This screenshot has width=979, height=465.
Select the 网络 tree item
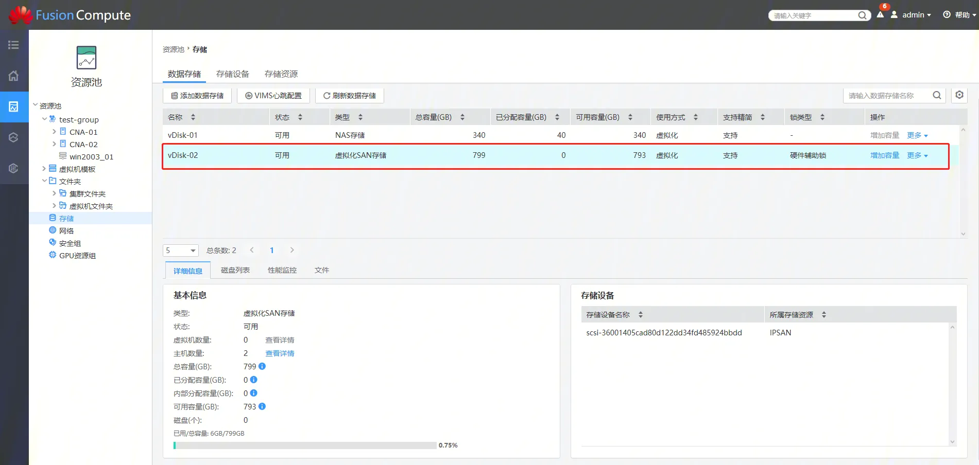pyautogui.click(x=66, y=231)
